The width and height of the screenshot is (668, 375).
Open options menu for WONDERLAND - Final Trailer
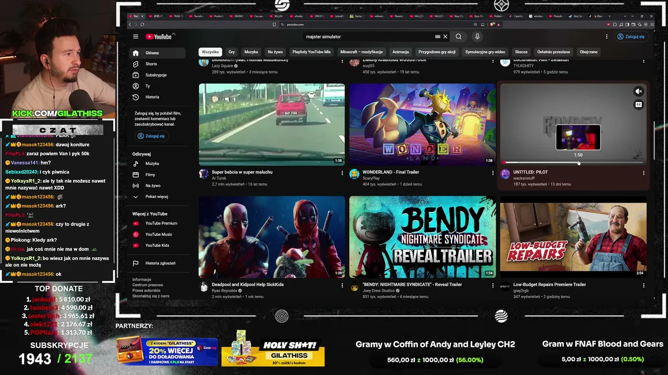pyautogui.click(x=493, y=173)
